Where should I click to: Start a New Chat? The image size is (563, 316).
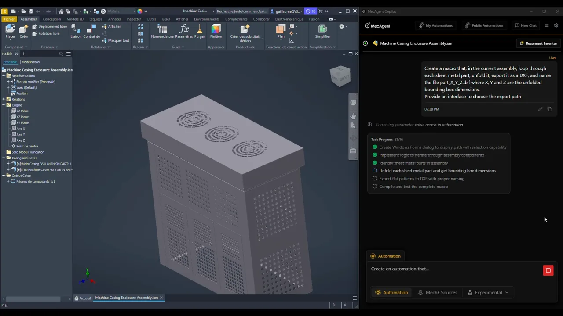tap(526, 25)
